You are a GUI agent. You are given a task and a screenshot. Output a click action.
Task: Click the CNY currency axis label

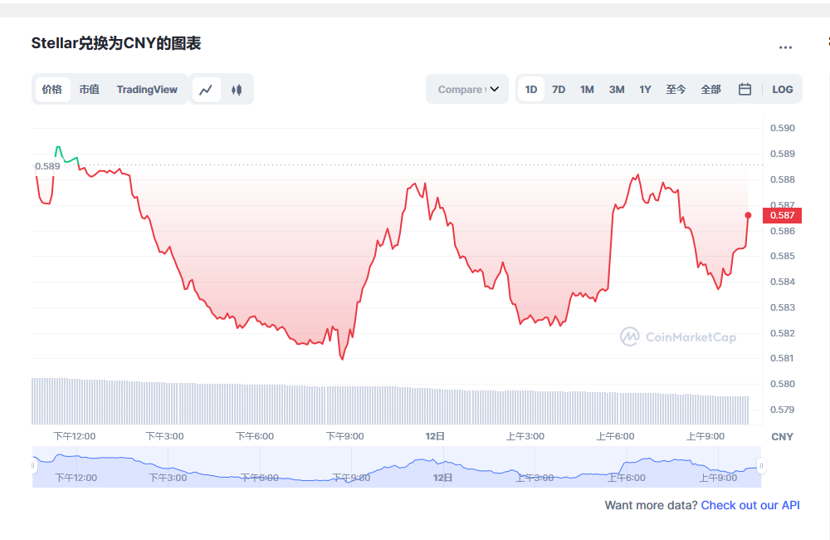pos(782,437)
